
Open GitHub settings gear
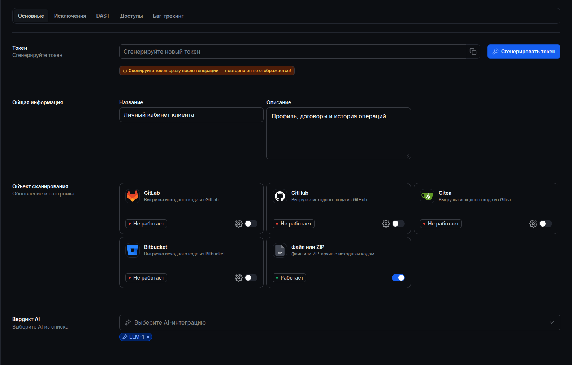(x=386, y=224)
